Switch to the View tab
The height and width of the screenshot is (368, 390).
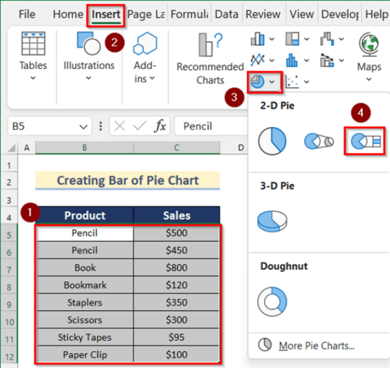click(302, 14)
